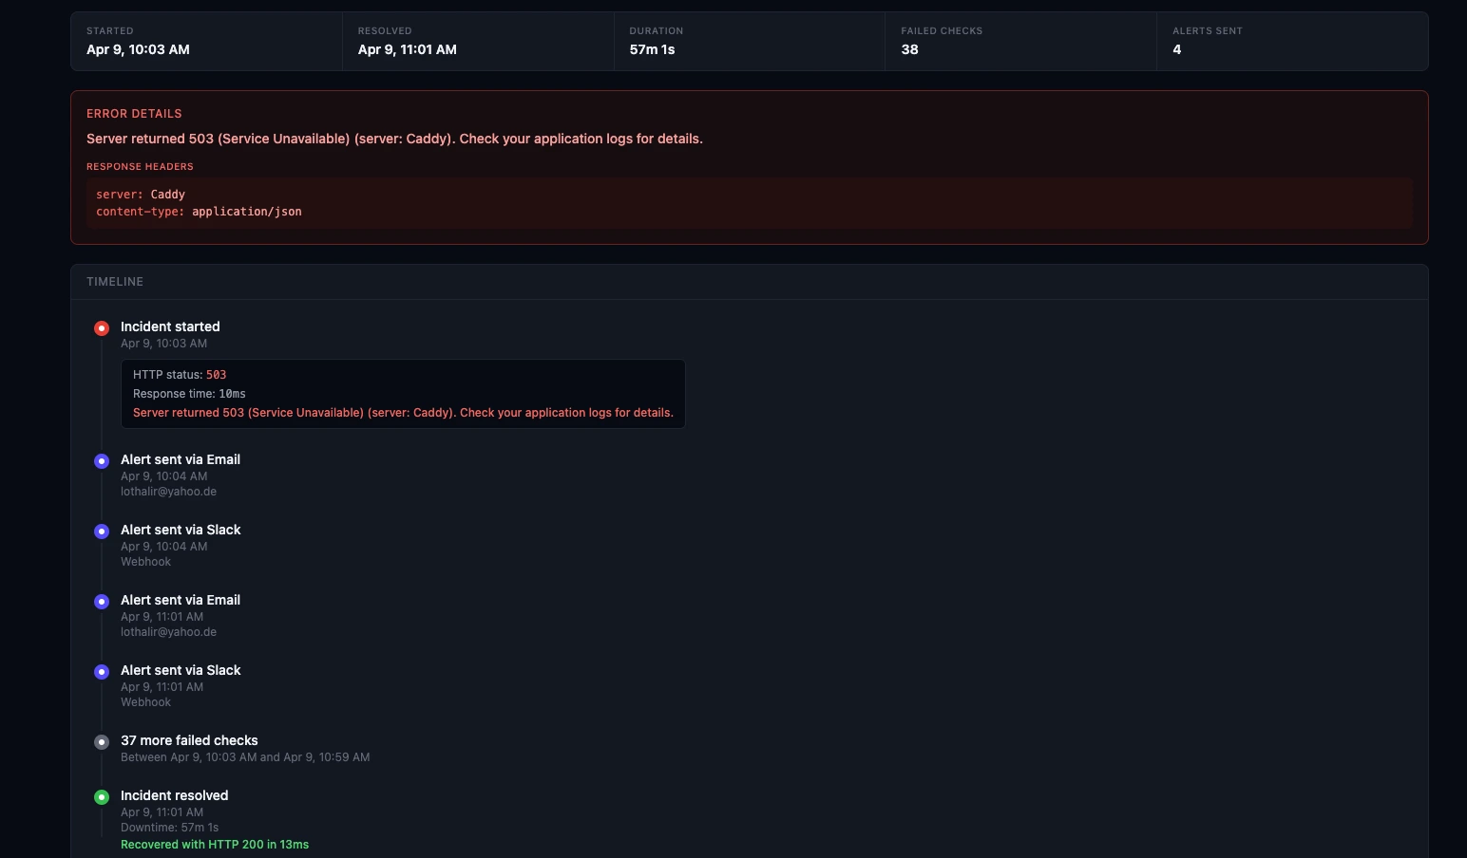Image resolution: width=1467 pixels, height=858 pixels.
Task: Switch to the TIMELINE section header
Action: pos(115,281)
